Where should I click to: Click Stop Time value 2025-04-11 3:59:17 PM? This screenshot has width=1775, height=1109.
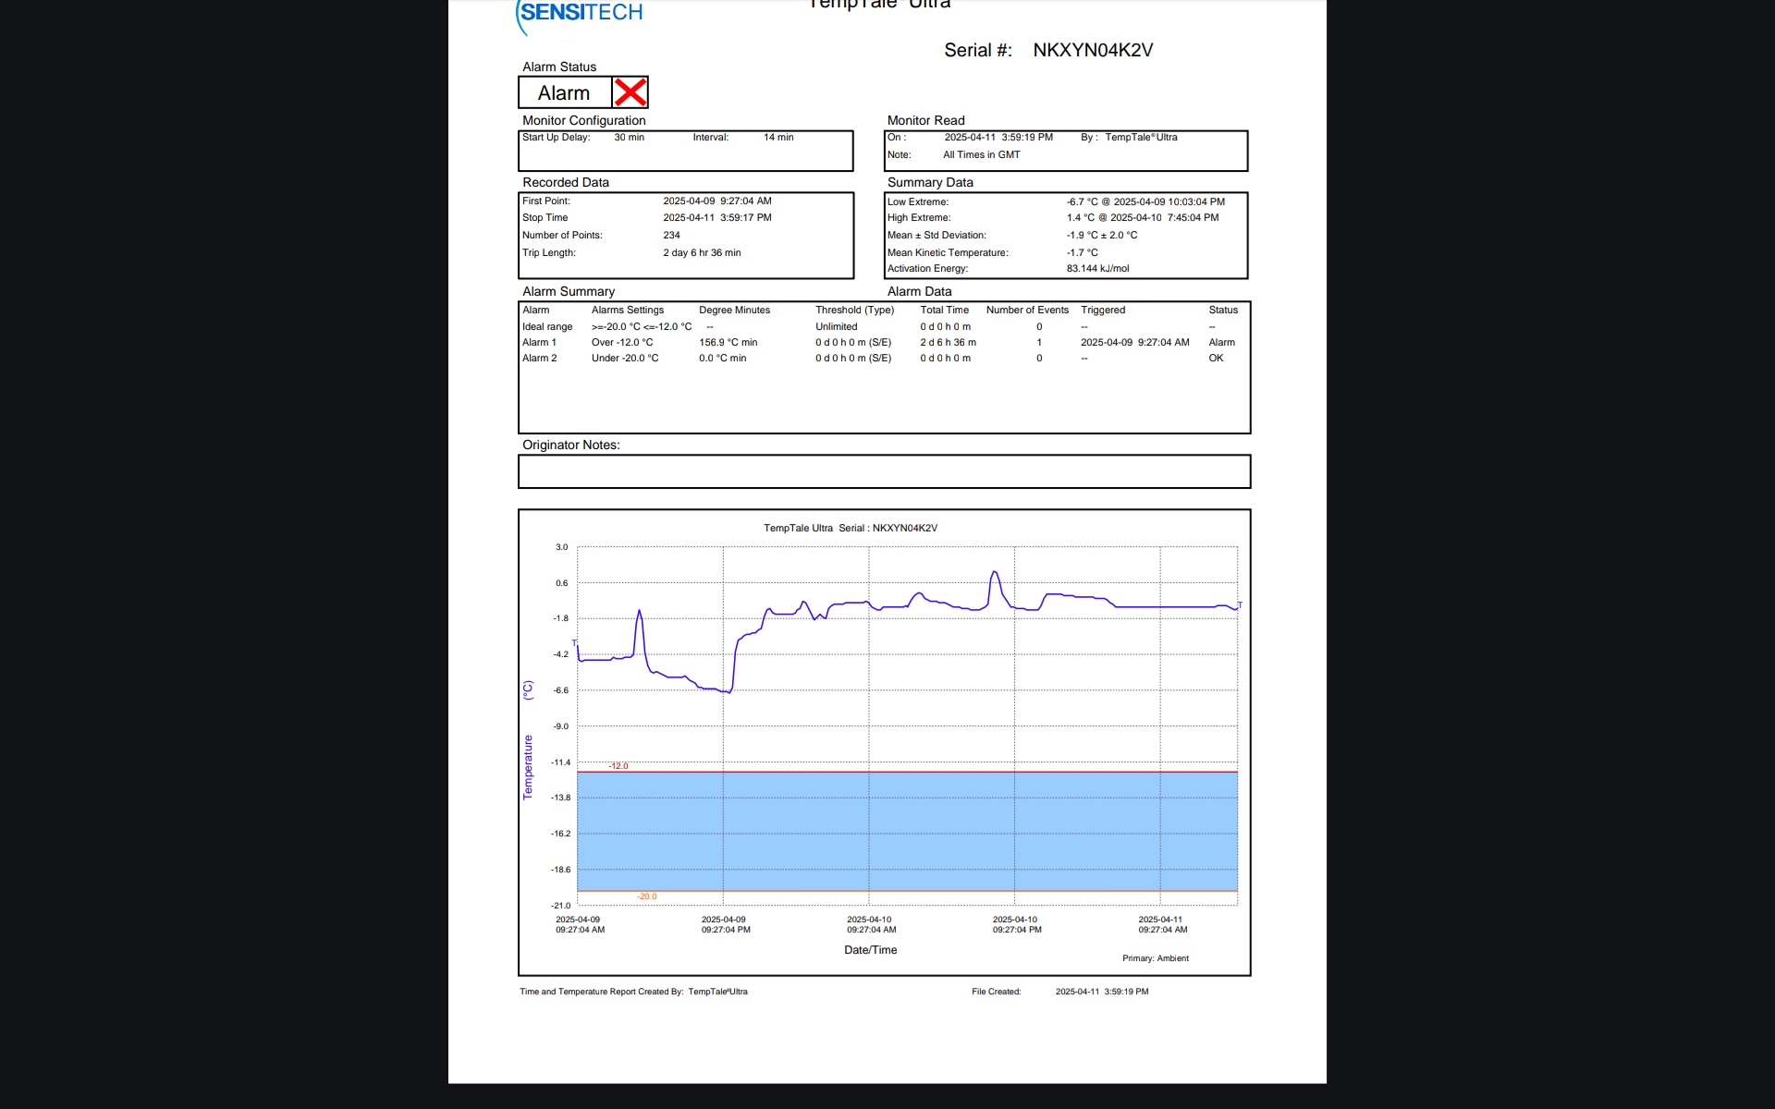click(x=717, y=217)
